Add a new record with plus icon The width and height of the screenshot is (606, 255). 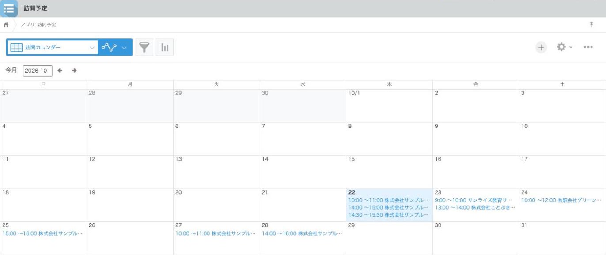pos(541,47)
